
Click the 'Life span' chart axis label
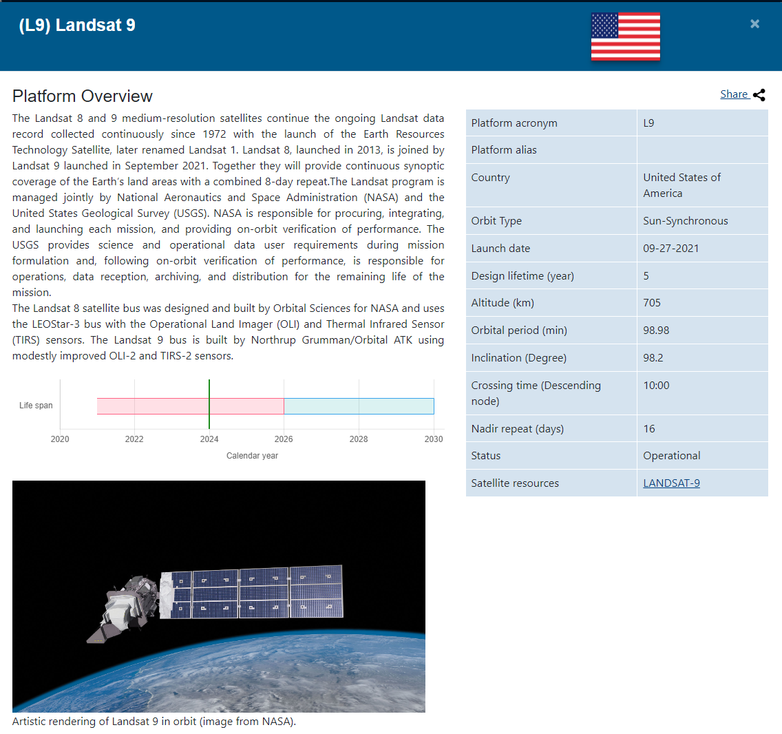[36, 405]
